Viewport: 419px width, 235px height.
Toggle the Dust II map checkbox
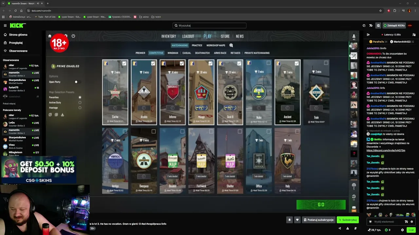[239, 63]
